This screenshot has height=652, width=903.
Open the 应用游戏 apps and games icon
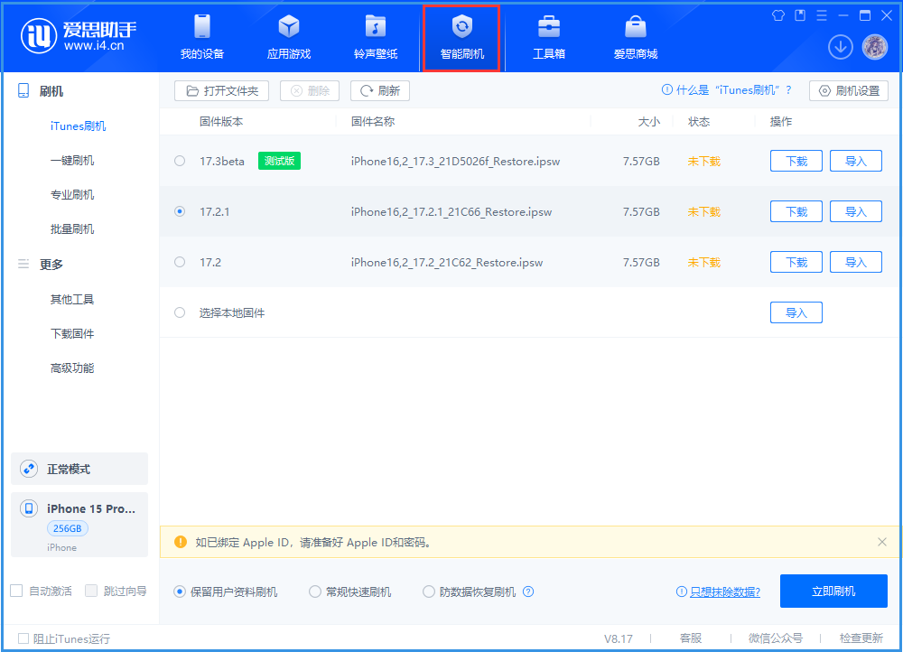pos(288,28)
